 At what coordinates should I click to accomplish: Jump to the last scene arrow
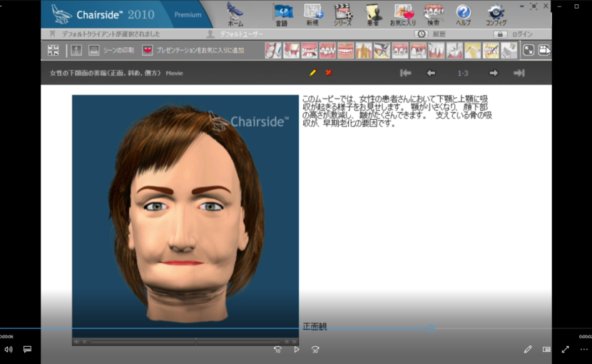(519, 73)
